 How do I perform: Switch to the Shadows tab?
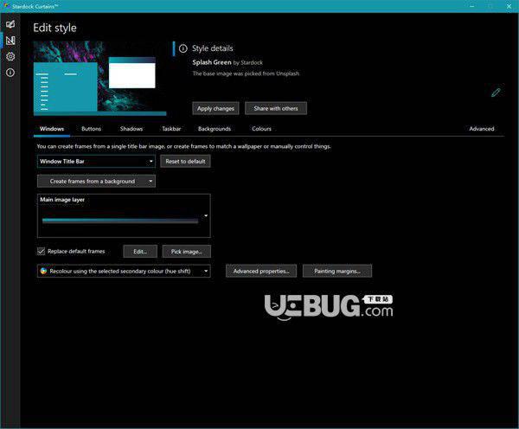pos(131,129)
